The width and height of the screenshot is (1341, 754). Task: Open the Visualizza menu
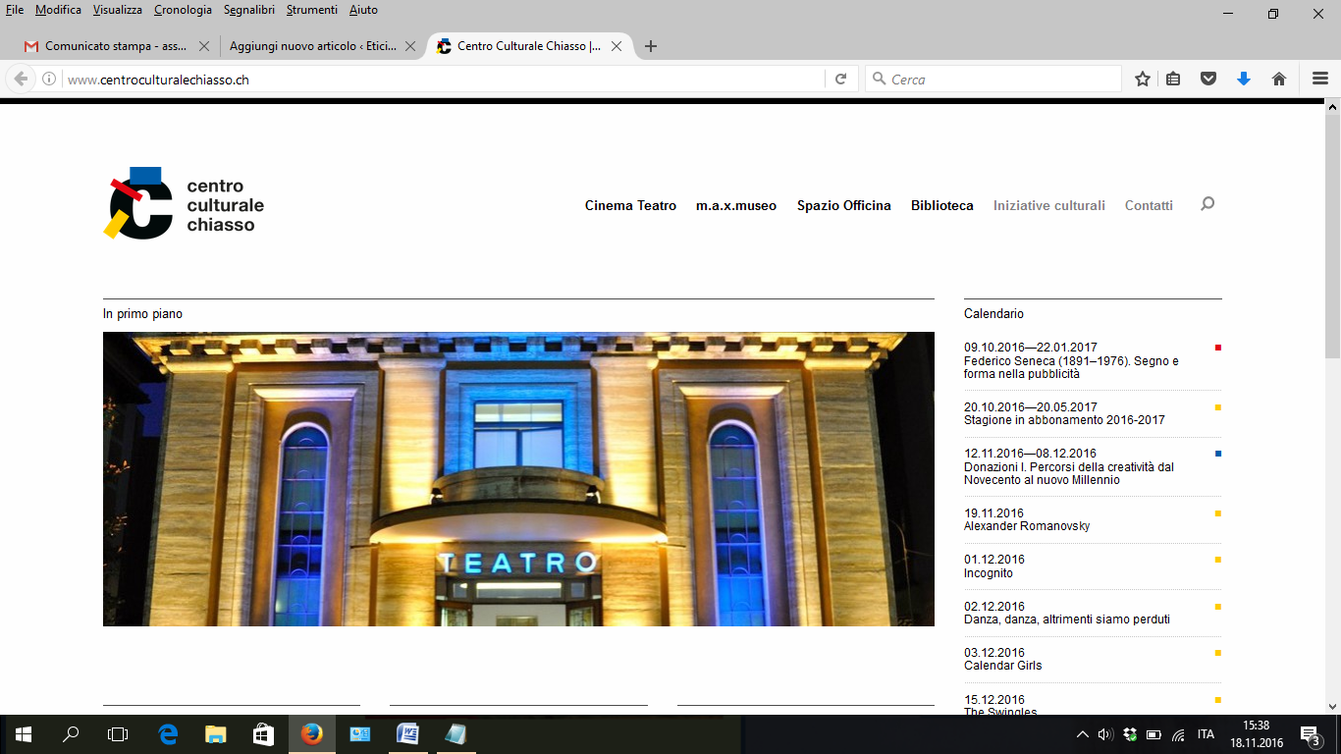click(118, 10)
